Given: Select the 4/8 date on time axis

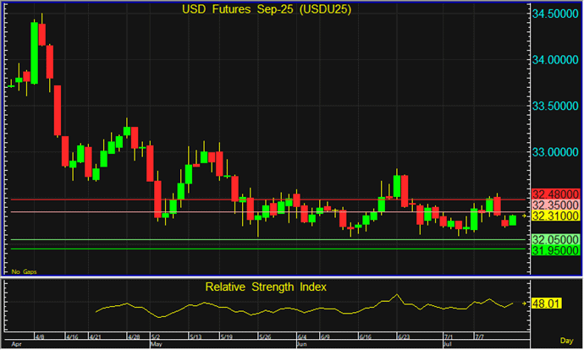Looking at the screenshot, I should pos(41,336).
